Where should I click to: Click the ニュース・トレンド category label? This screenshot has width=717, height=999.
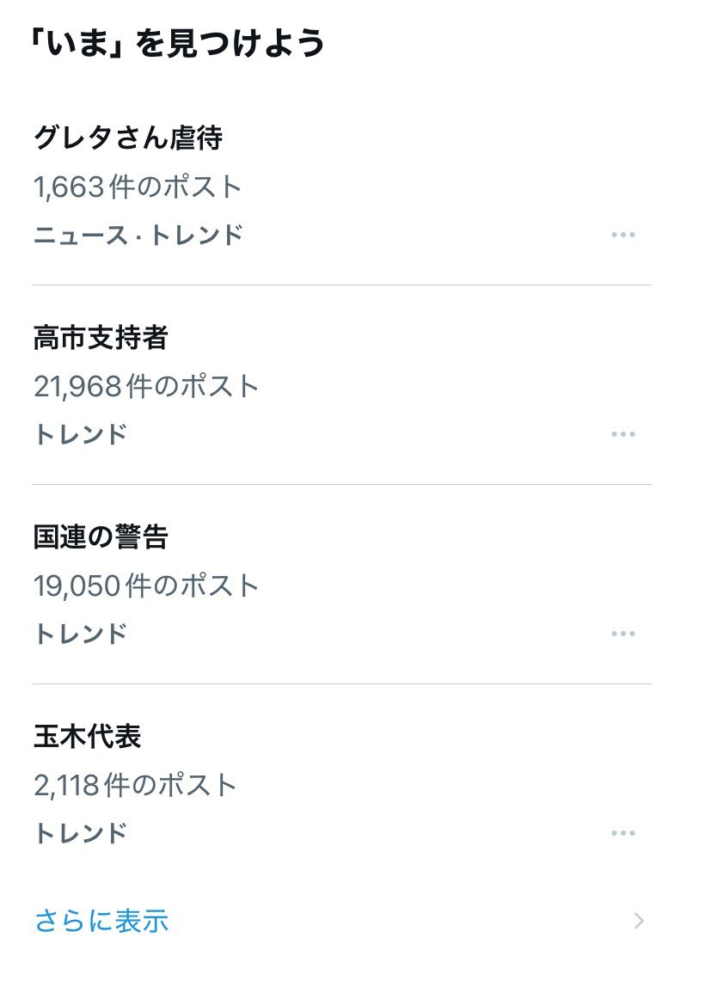(x=138, y=235)
